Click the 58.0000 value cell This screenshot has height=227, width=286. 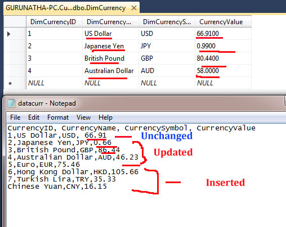pyautogui.click(x=223, y=71)
